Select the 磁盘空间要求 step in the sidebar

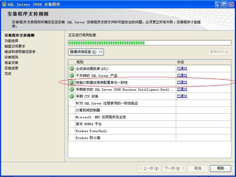click(x=15, y=46)
